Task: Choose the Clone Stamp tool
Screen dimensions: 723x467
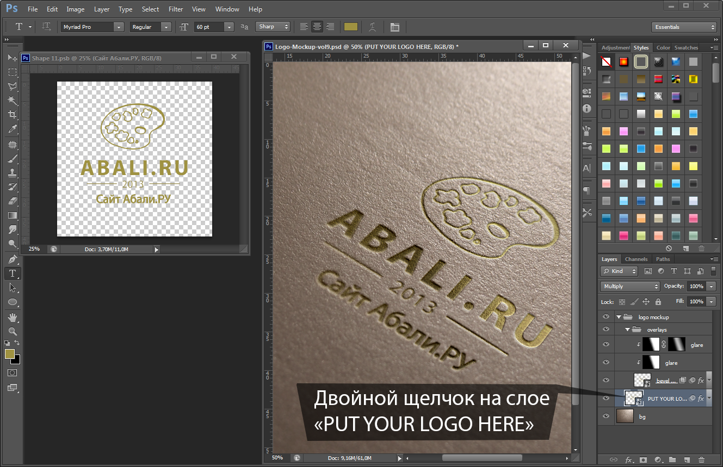Action: (x=12, y=173)
